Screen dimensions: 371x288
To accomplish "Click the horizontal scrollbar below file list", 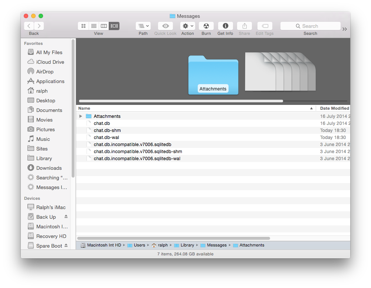I will 174,238.
